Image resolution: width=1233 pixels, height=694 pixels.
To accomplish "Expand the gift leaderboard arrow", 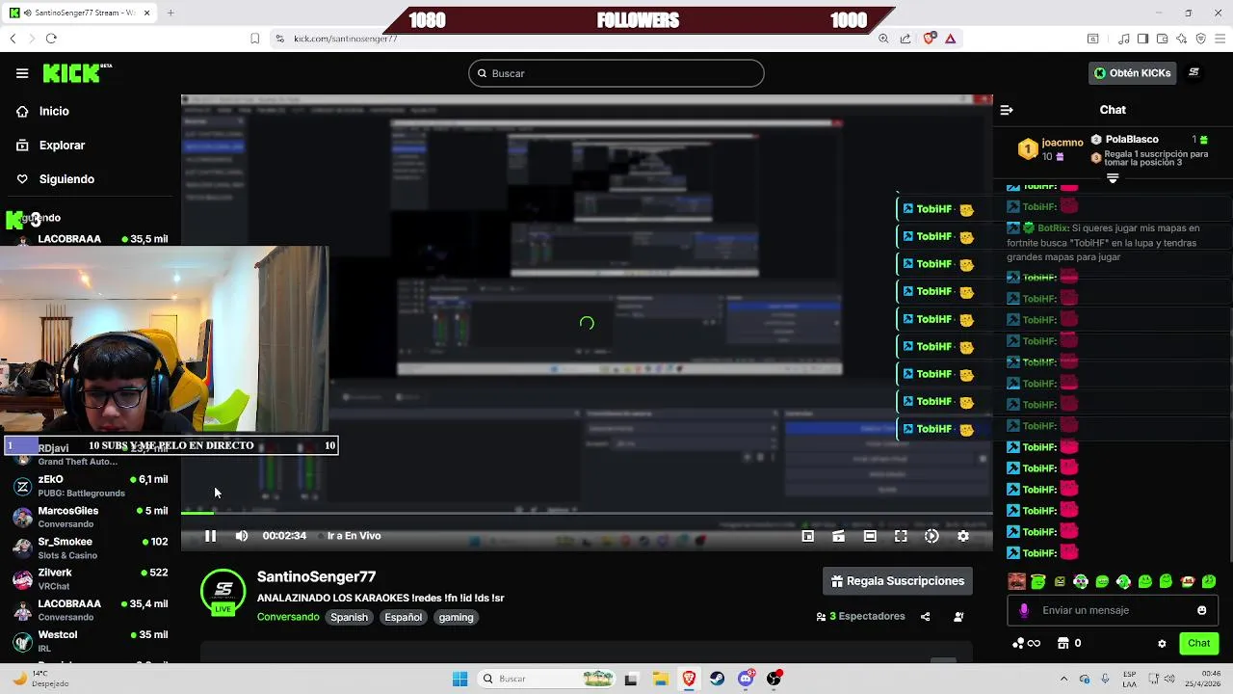I will click(x=1113, y=178).
